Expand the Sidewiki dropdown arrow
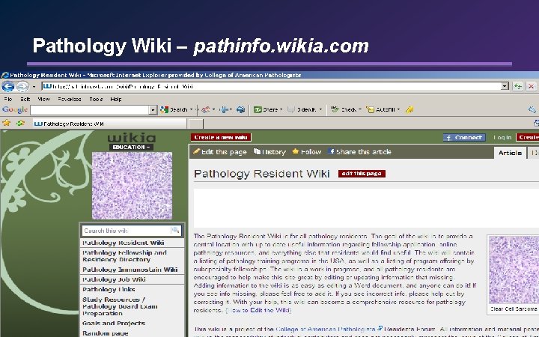The height and width of the screenshot is (337, 539). point(320,109)
